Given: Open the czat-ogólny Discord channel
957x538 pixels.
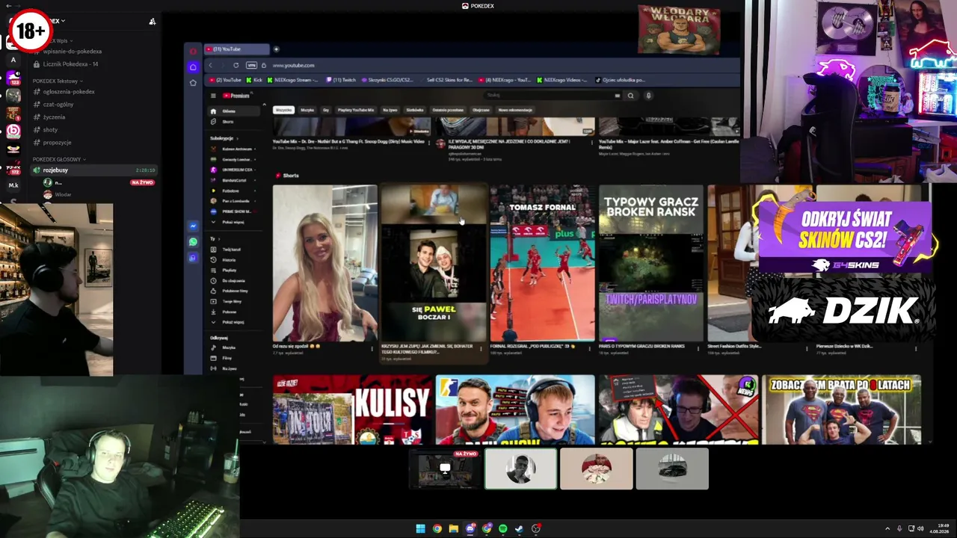Looking at the screenshot, I should coord(58,105).
